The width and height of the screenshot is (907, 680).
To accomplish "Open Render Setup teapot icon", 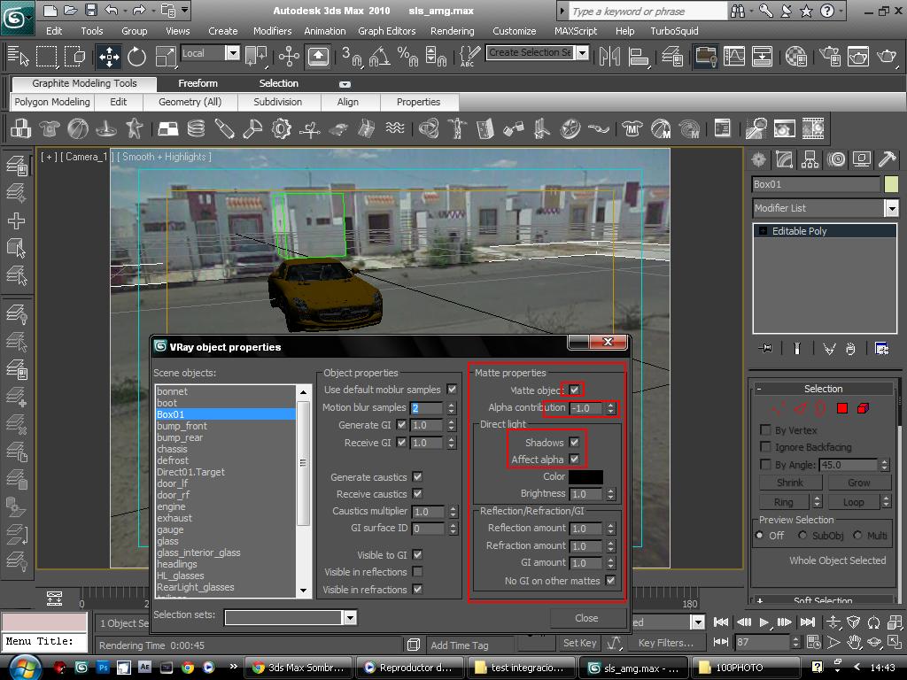I will [830, 57].
